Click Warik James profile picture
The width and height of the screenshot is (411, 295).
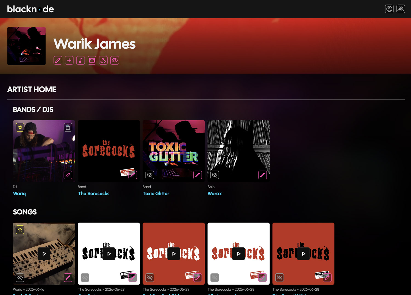click(x=27, y=46)
